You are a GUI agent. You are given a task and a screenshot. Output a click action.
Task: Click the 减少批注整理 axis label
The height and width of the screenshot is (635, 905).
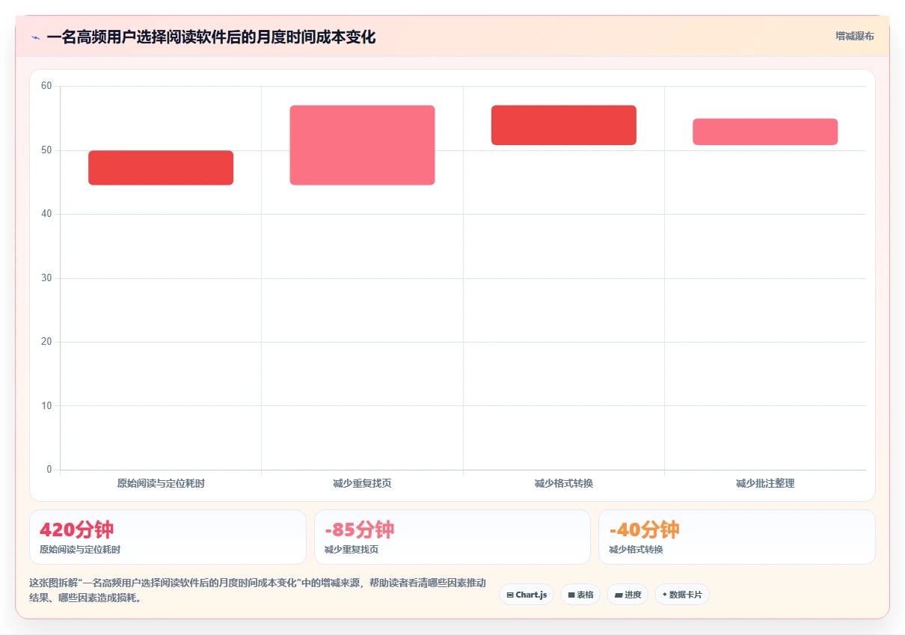(765, 484)
